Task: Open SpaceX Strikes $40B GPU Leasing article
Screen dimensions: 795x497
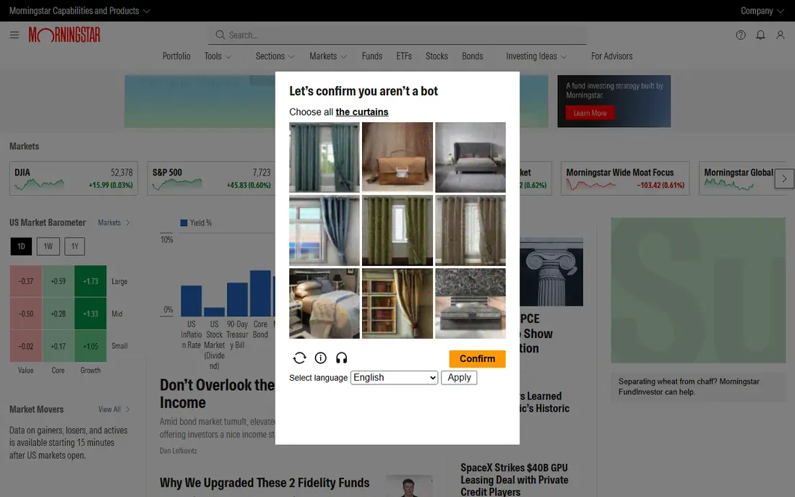Action: [514, 479]
